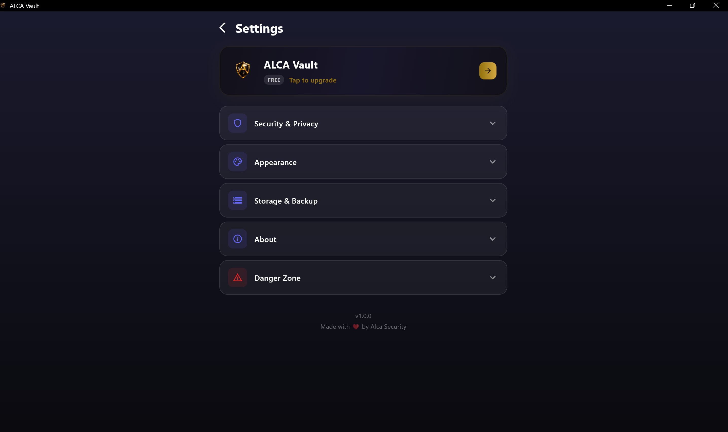Image resolution: width=728 pixels, height=432 pixels.
Task: Click the Security & Privacy shield icon
Action: [x=238, y=123]
